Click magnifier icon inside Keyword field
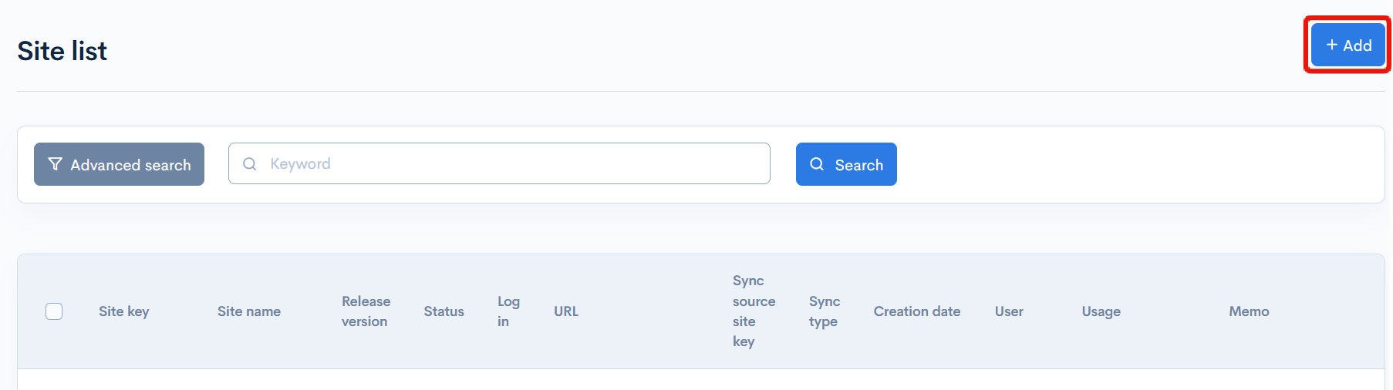1393x390 pixels. click(249, 164)
